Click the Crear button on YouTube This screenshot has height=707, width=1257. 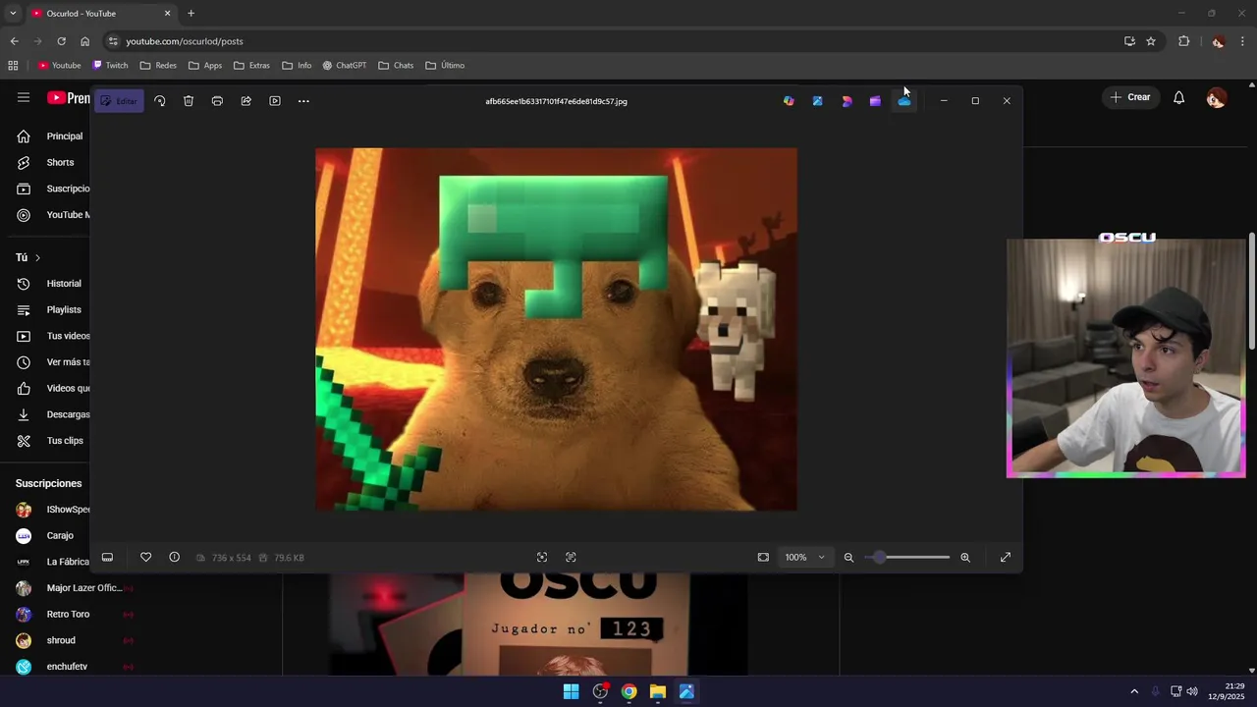1129,97
